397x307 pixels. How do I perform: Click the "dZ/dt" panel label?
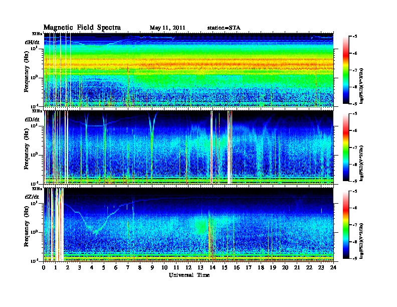(x=32, y=197)
